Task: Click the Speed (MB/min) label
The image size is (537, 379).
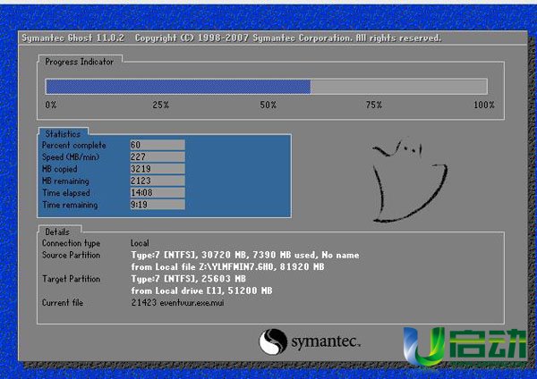Action: 71,157
